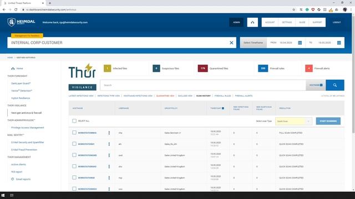Open the Select scan Type dropdown

pyautogui.click(x=293, y=121)
